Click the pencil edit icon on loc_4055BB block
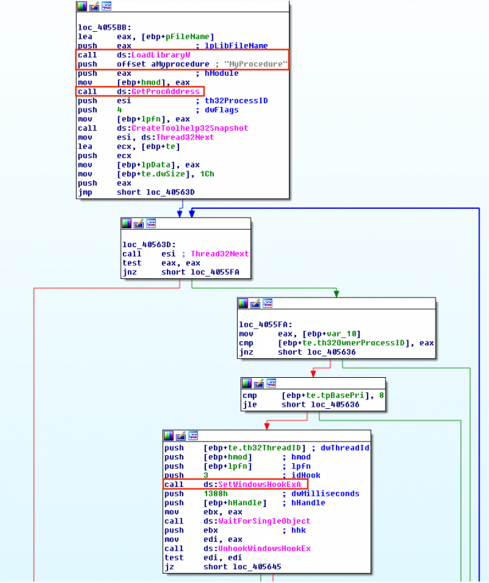 [x=94, y=6]
